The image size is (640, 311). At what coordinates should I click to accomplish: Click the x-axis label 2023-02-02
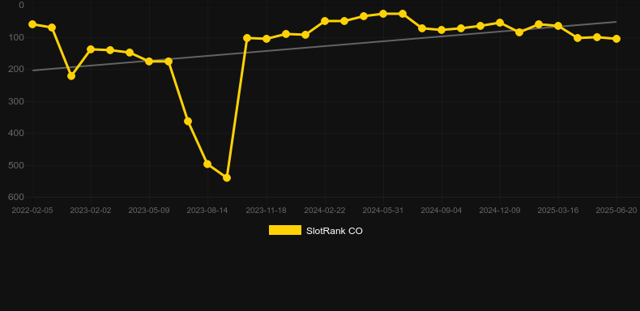91,211
